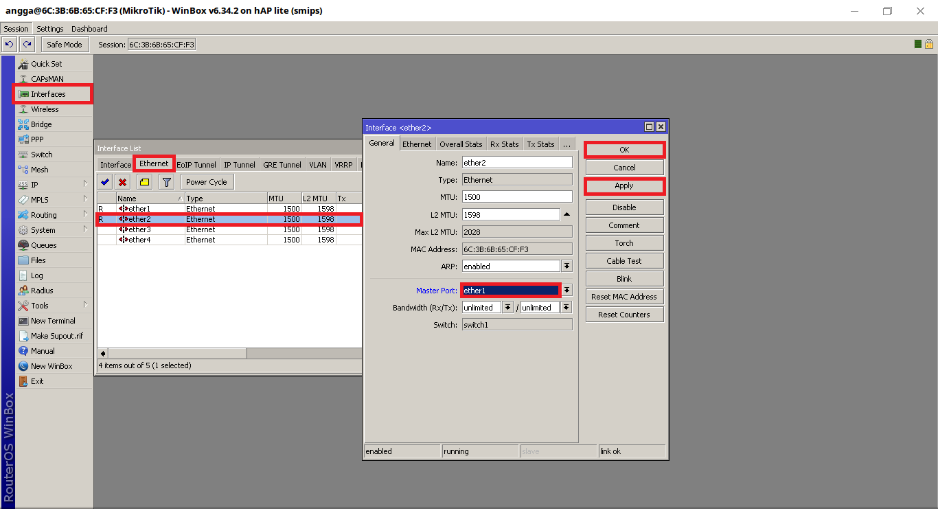The image size is (938, 509).
Task: Switch to the Rx Stats tab
Action: (x=504, y=144)
